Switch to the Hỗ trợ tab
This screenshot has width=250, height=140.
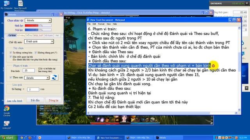tap(29, 35)
